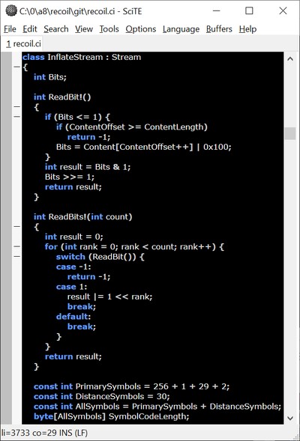The width and height of the screenshot is (300, 441).
Task: Click the scrollbar down arrow
Action: 290,419
